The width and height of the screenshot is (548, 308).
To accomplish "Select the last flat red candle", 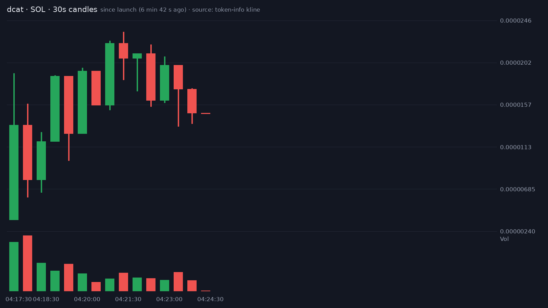I will pos(206,113).
